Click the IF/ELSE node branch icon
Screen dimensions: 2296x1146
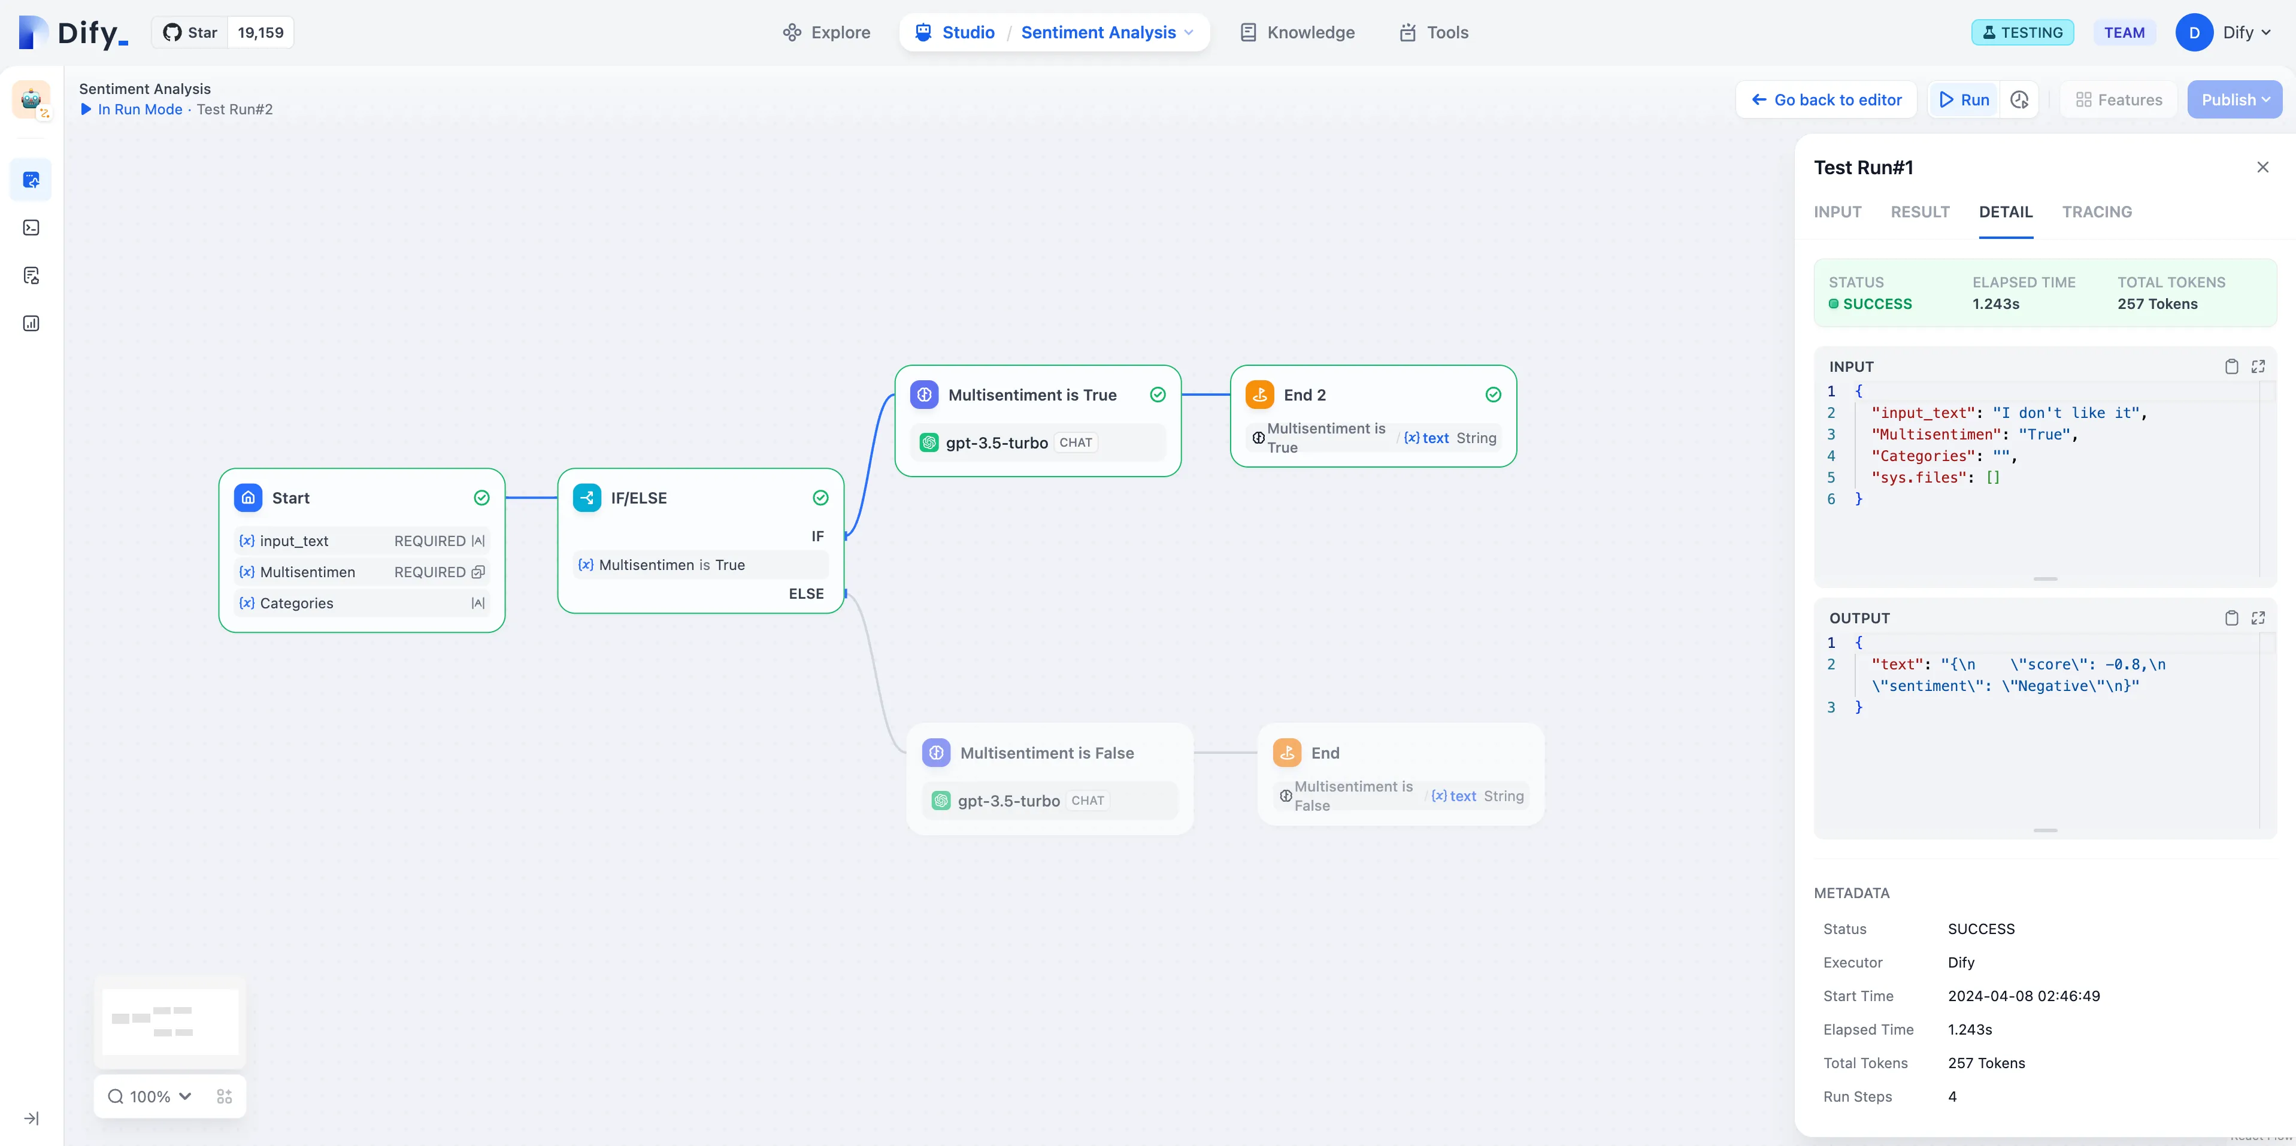pos(587,498)
